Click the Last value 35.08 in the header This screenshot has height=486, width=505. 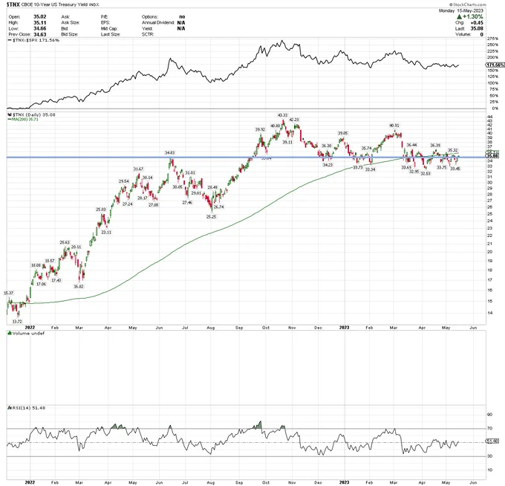477,28
